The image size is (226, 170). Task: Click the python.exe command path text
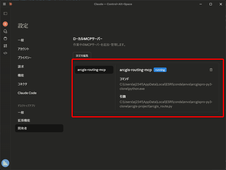coord(166,87)
